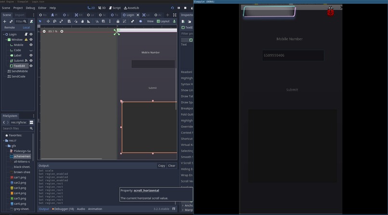This screenshot has width=388, height=215.
Task: Toggle visibility of TextEdit node
Action: coord(31,66)
